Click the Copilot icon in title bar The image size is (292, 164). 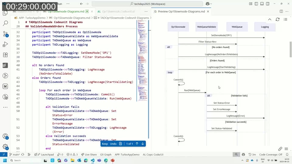tap(207, 4)
